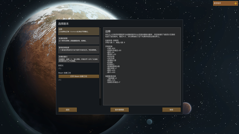This screenshot has height=134, width=239.
Task: Click the 原木 x300 entry
Action: 111,72
